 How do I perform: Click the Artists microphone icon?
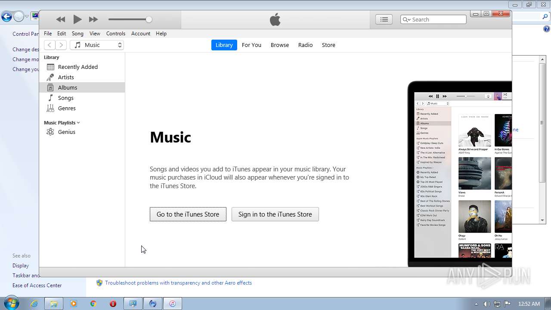point(50,77)
